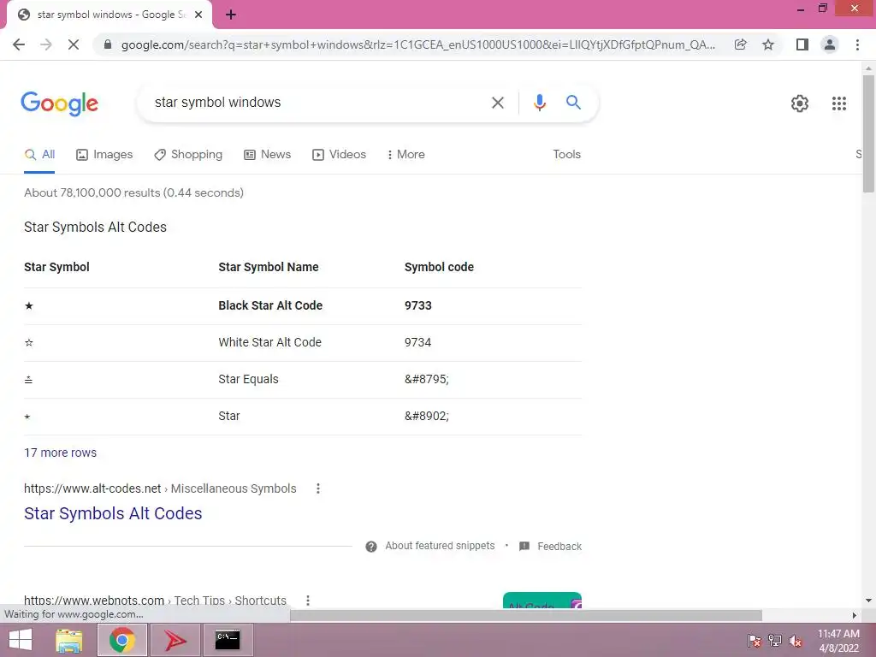
Task: Open About featured snippets link
Action: [440, 547]
